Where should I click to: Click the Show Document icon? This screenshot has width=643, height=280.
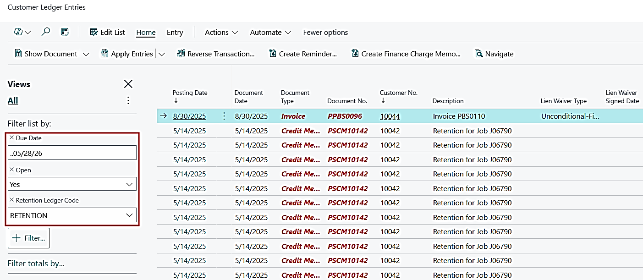18,54
